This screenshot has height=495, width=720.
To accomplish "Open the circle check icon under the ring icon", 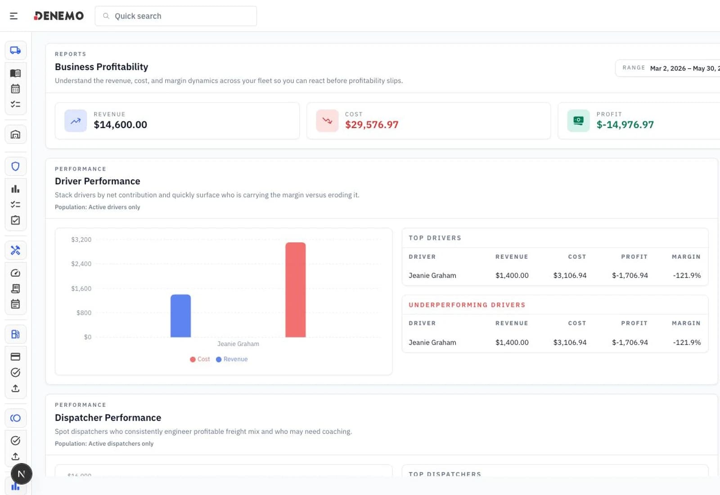I will coord(15,441).
